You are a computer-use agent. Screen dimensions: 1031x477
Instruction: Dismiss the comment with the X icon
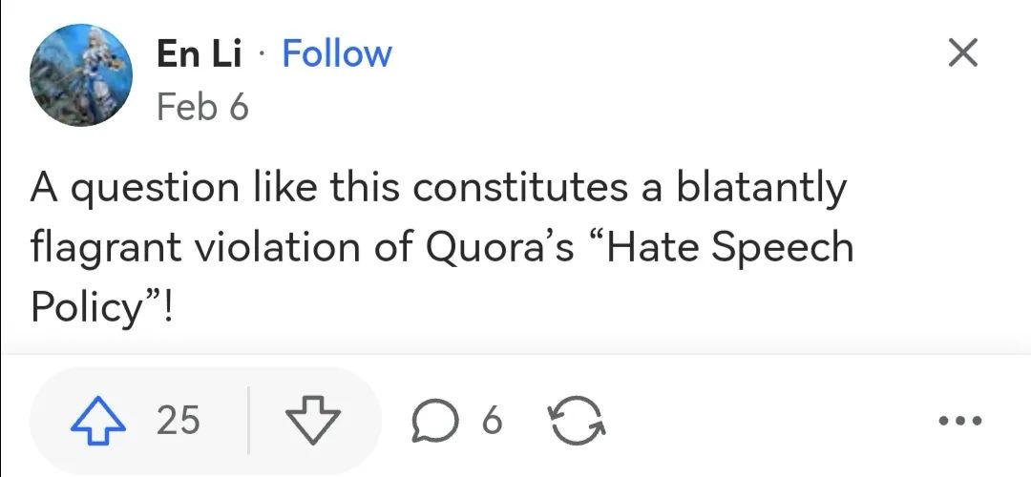point(963,53)
